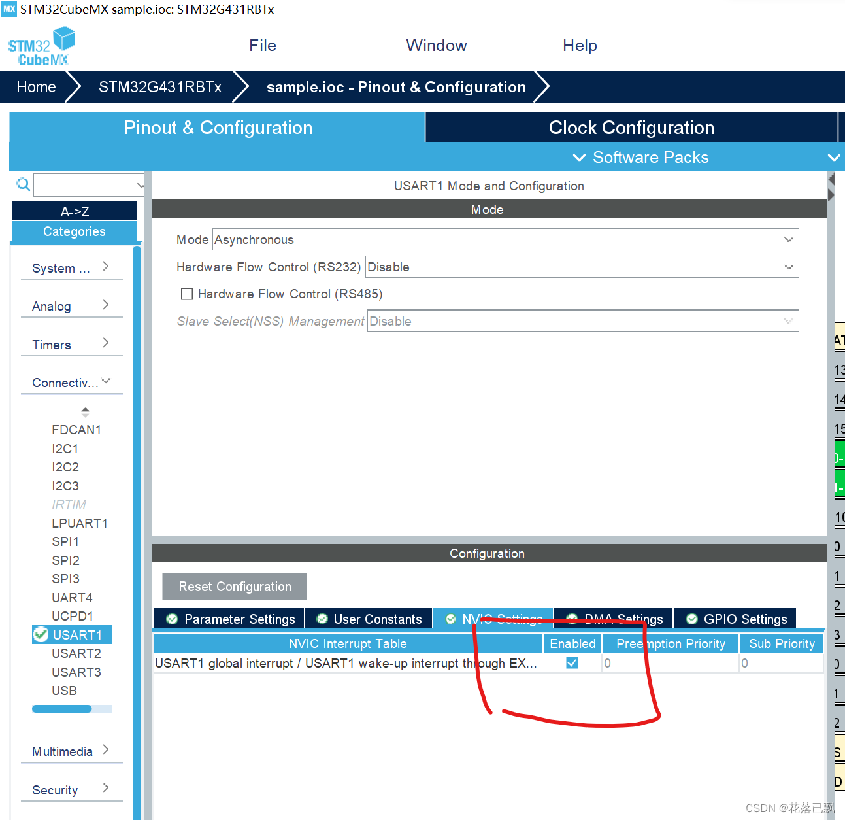Select LPUART1 in the peripheral list
Image resolution: width=845 pixels, height=820 pixels.
point(80,523)
